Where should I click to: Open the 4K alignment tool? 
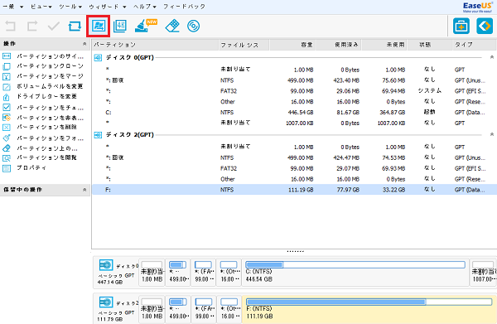coord(120,26)
